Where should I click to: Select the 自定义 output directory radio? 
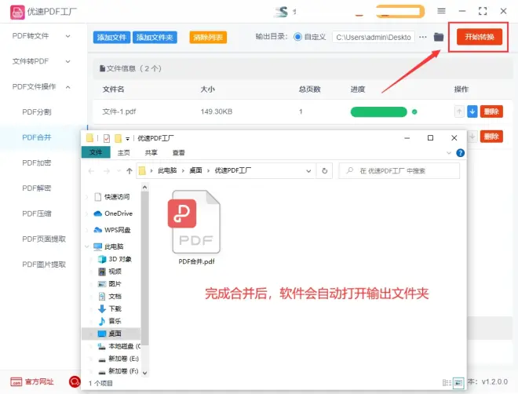[297, 37]
